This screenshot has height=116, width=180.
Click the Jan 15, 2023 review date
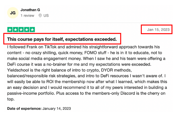click(158, 30)
